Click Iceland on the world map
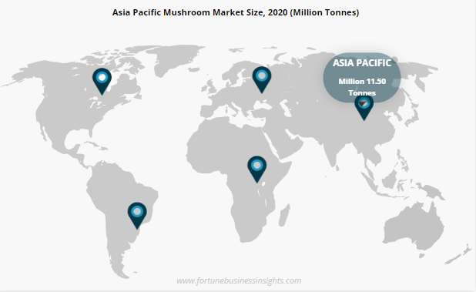The height and width of the screenshot is (292, 476). 193,69
